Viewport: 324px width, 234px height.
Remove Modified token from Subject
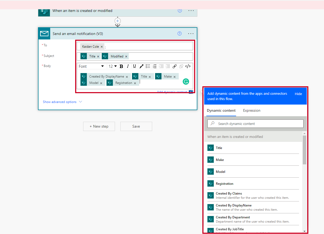(x=126, y=56)
